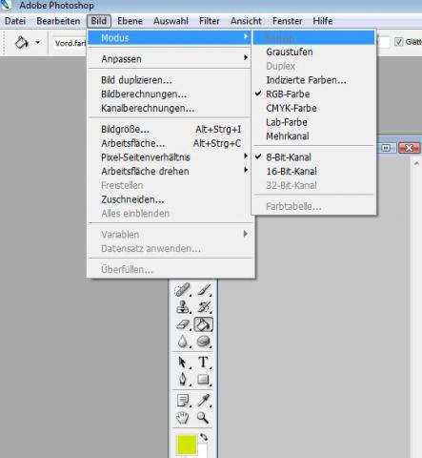Viewport: 422px width, 458px height.
Task: Select the Rectangle shape tool
Action: point(204,380)
